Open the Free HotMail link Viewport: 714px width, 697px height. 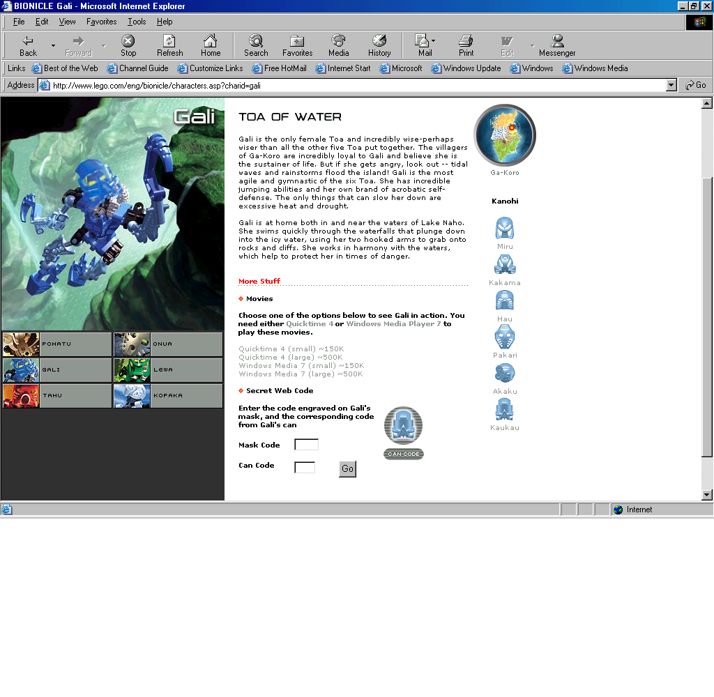(x=279, y=68)
